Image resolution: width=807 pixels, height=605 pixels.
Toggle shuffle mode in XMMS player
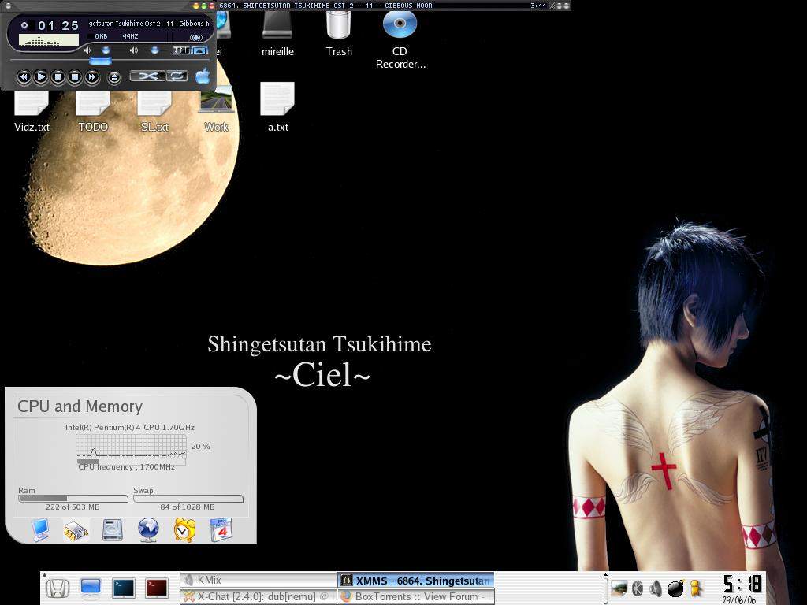point(147,76)
